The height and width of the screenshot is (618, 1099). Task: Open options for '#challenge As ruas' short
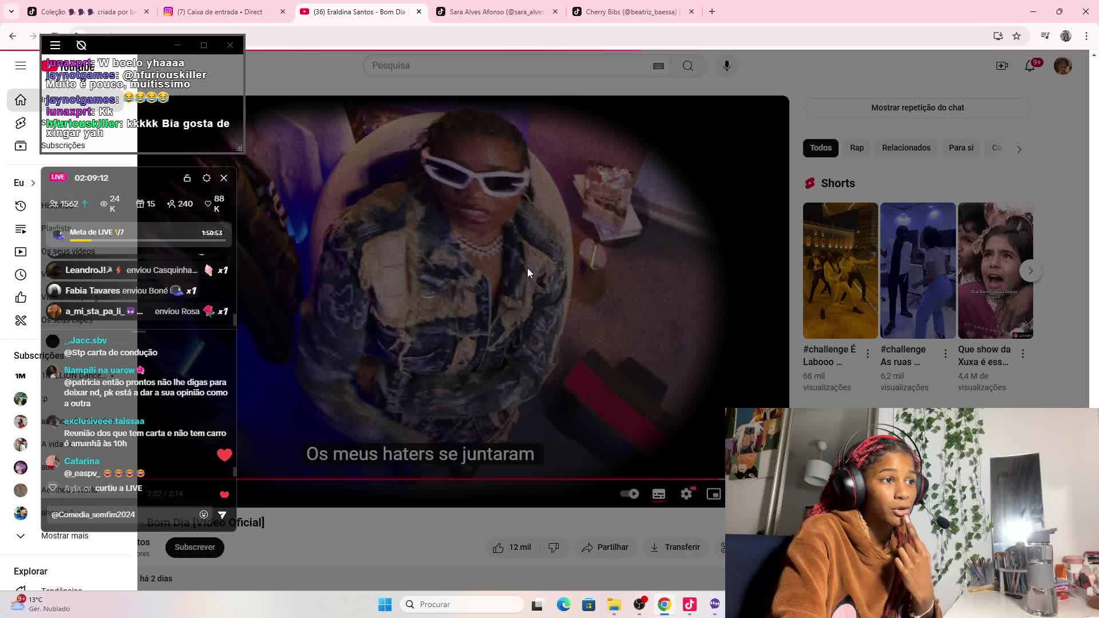tap(946, 354)
